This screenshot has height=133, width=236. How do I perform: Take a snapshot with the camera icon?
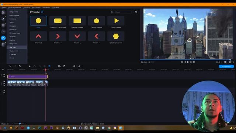pyautogui.click(x=230, y=62)
